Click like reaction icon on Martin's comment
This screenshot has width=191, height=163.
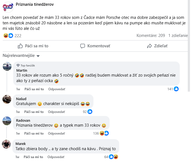coord(176,89)
